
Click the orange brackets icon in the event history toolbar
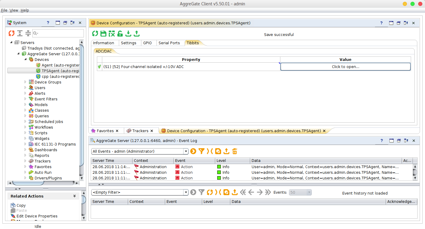218,192
